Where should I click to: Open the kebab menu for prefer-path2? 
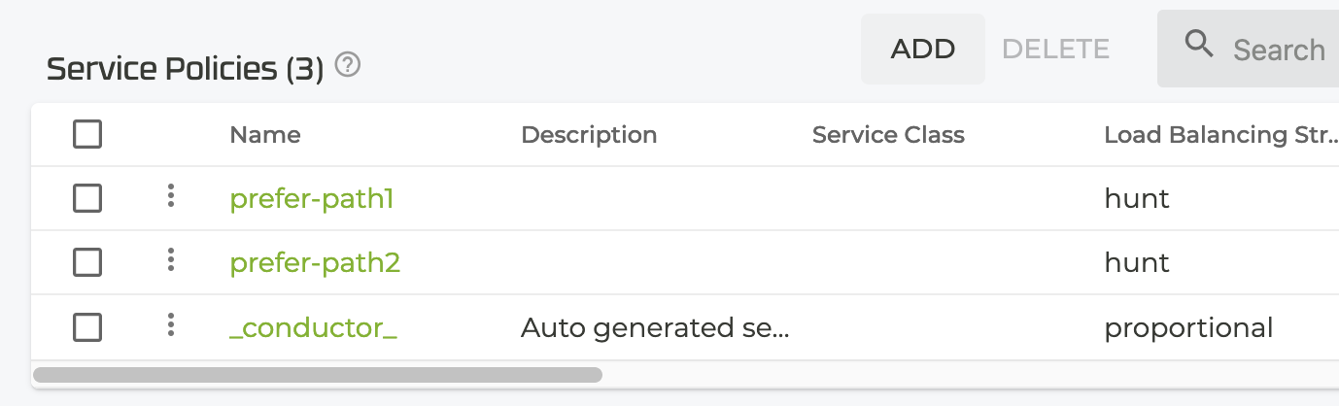click(x=170, y=260)
